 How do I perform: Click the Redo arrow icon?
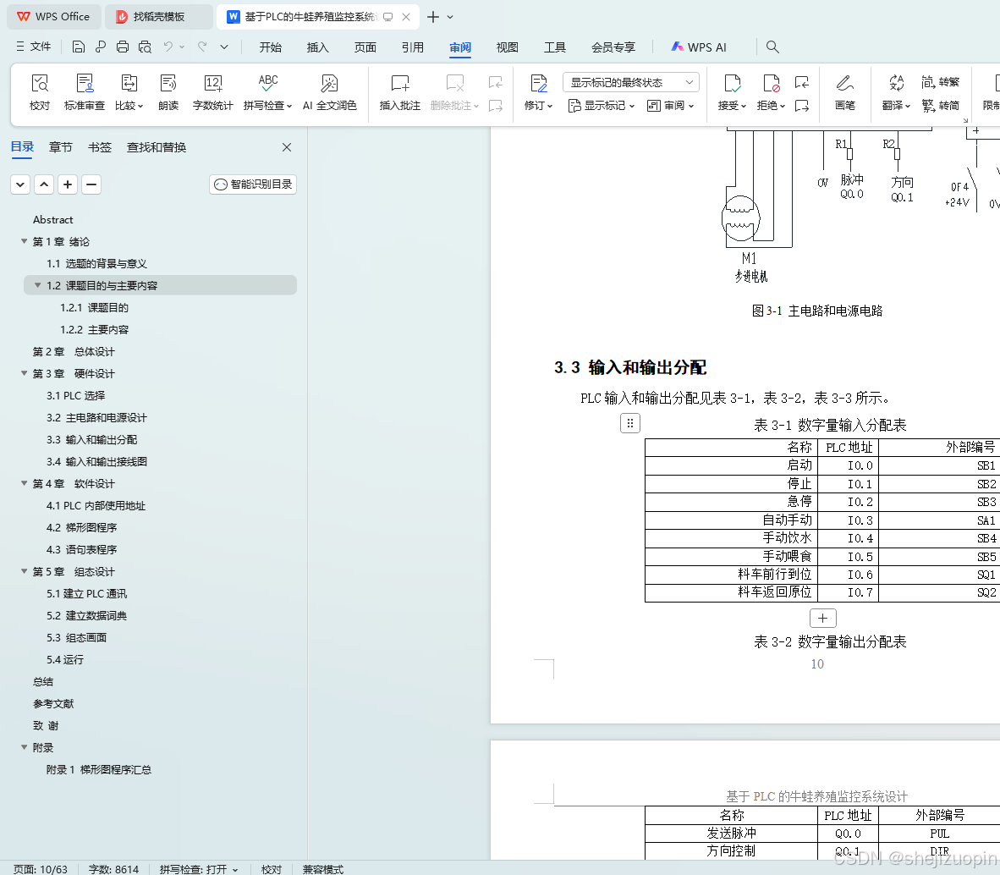coord(202,47)
